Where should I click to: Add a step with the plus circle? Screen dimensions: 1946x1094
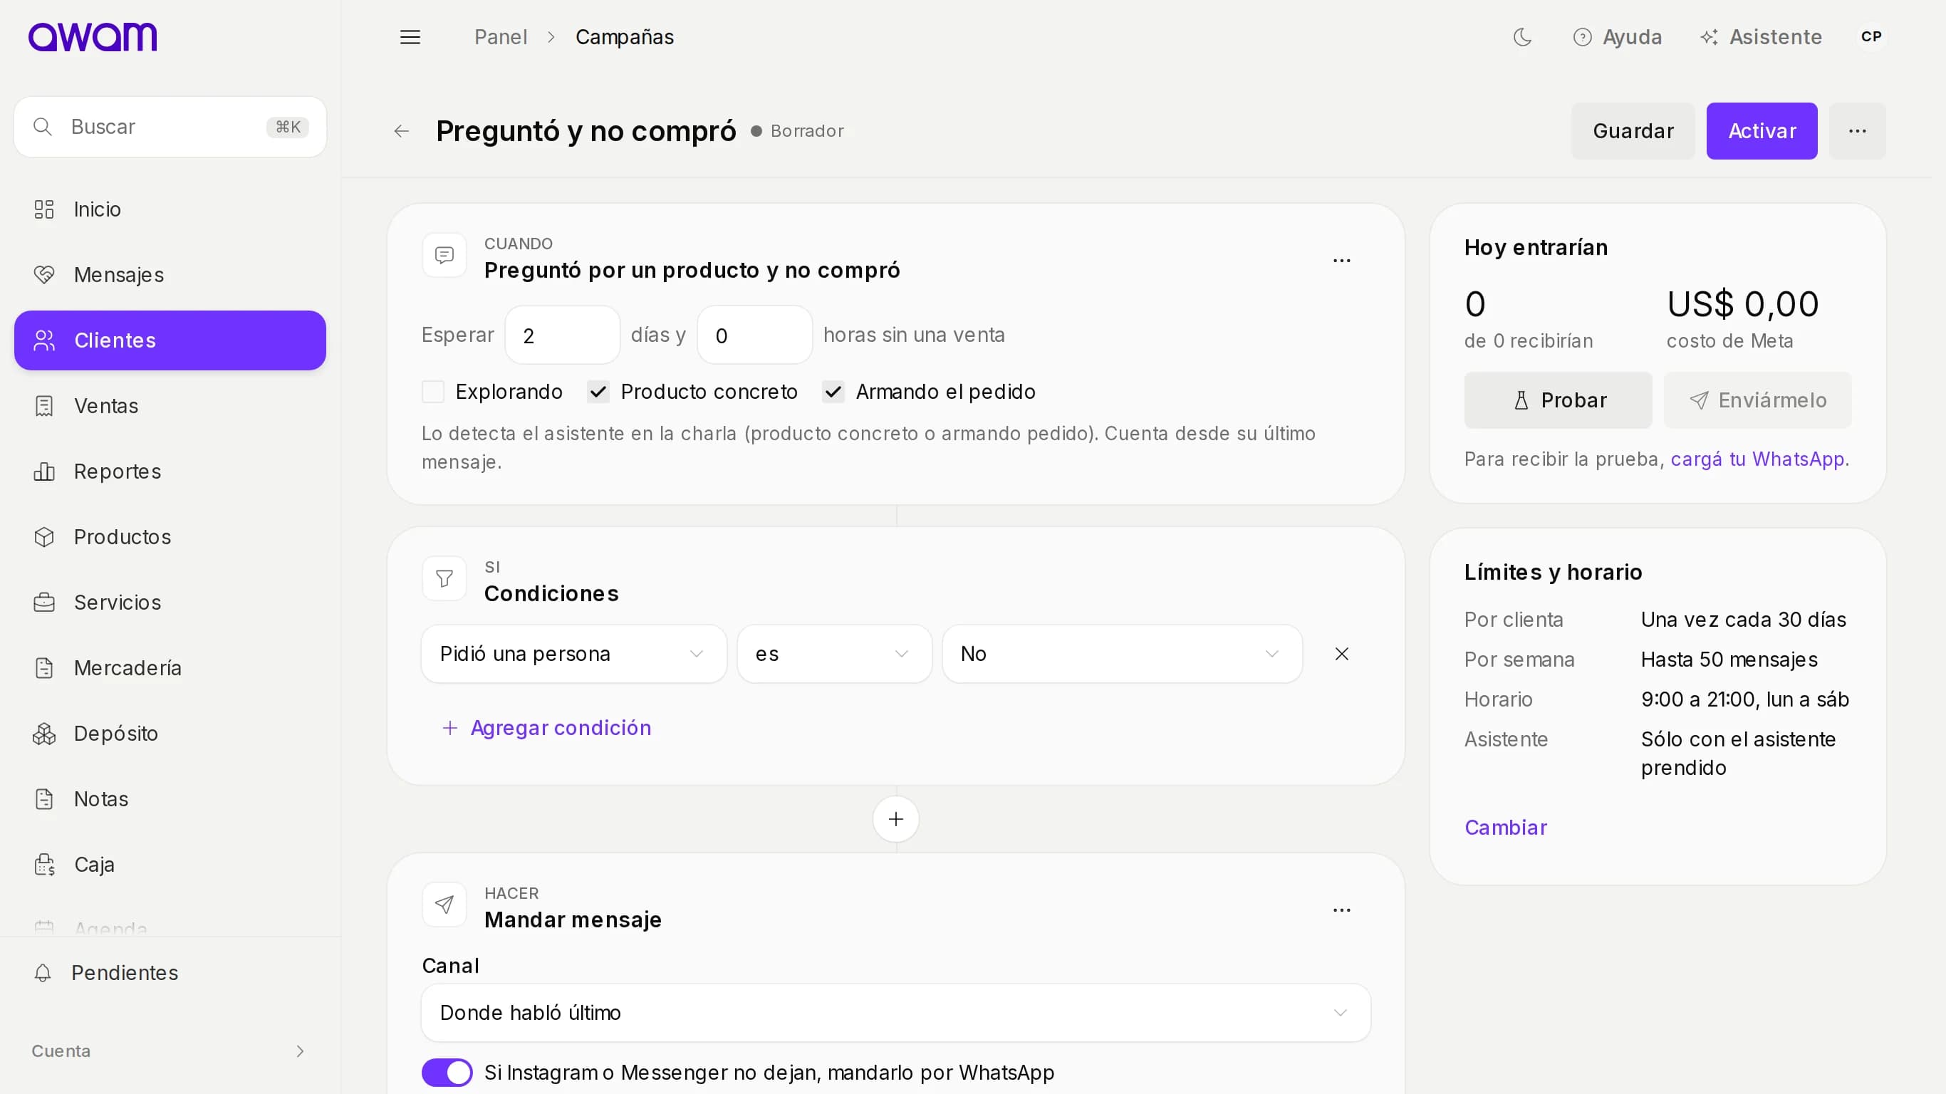tap(896, 820)
